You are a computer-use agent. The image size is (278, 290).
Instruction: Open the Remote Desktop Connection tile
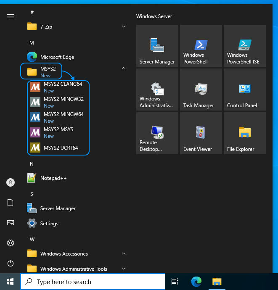[x=157, y=133]
